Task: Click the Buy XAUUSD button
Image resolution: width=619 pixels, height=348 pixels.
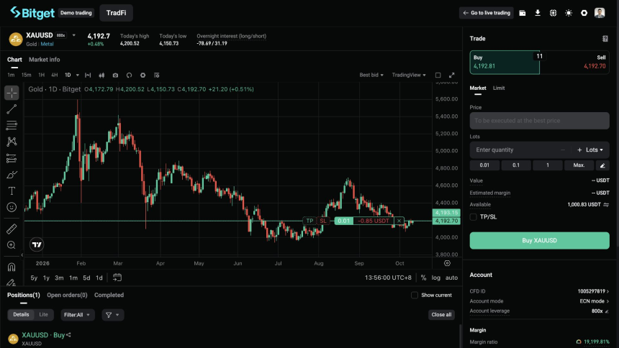Action: [x=539, y=241]
